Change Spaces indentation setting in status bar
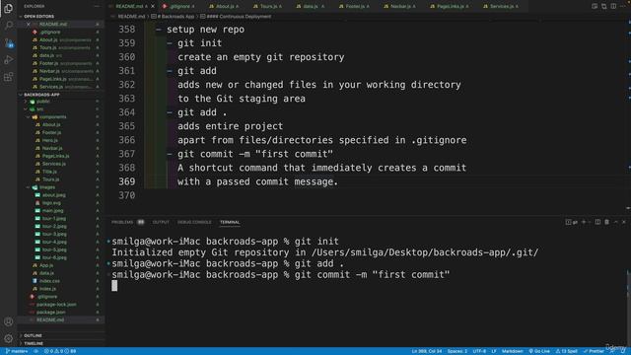 (457, 351)
